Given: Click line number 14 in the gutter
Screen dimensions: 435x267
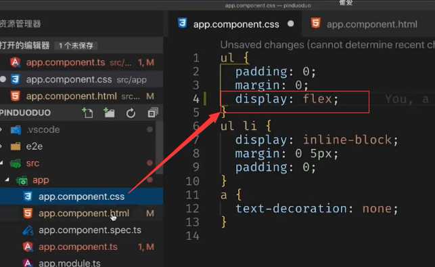Looking at the screenshot, I should tap(193, 236).
